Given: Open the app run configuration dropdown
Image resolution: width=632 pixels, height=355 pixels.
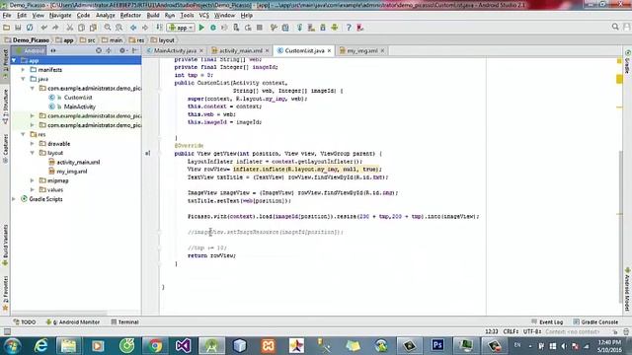Looking at the screenshot, I should (181, 28).
